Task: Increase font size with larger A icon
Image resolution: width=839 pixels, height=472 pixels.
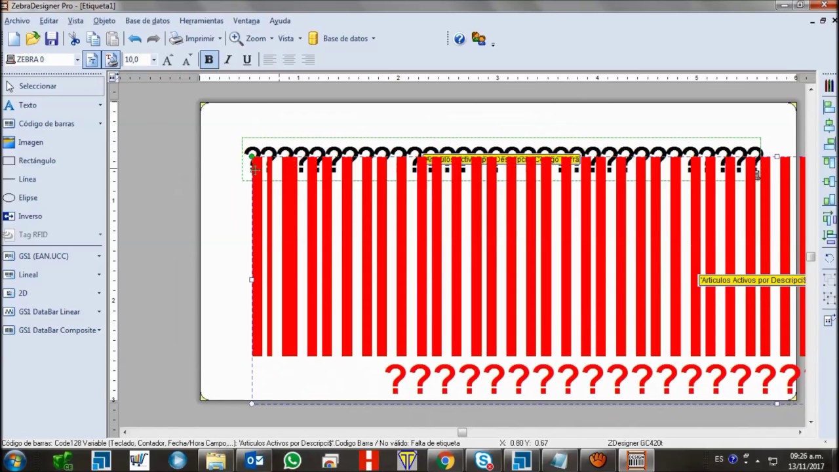Action: [167, 60]
